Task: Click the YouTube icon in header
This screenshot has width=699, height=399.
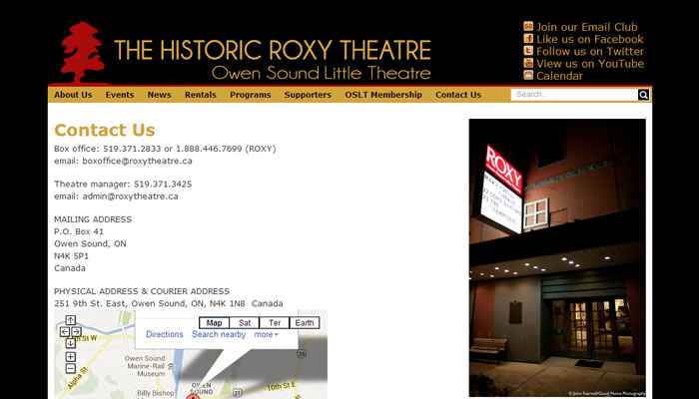Action: coord(528,63)
